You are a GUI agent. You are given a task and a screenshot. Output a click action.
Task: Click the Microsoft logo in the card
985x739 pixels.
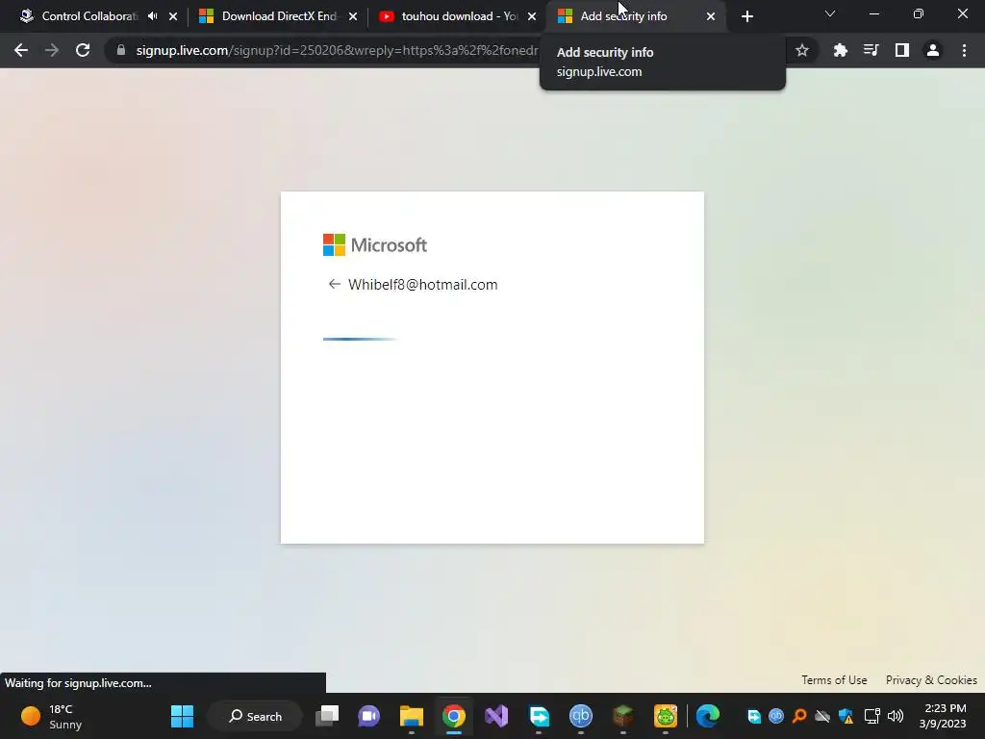coord(375,245)
